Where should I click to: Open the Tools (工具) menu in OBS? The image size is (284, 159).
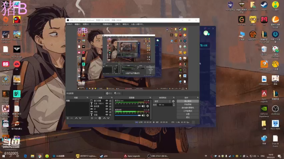click(117, 24)
